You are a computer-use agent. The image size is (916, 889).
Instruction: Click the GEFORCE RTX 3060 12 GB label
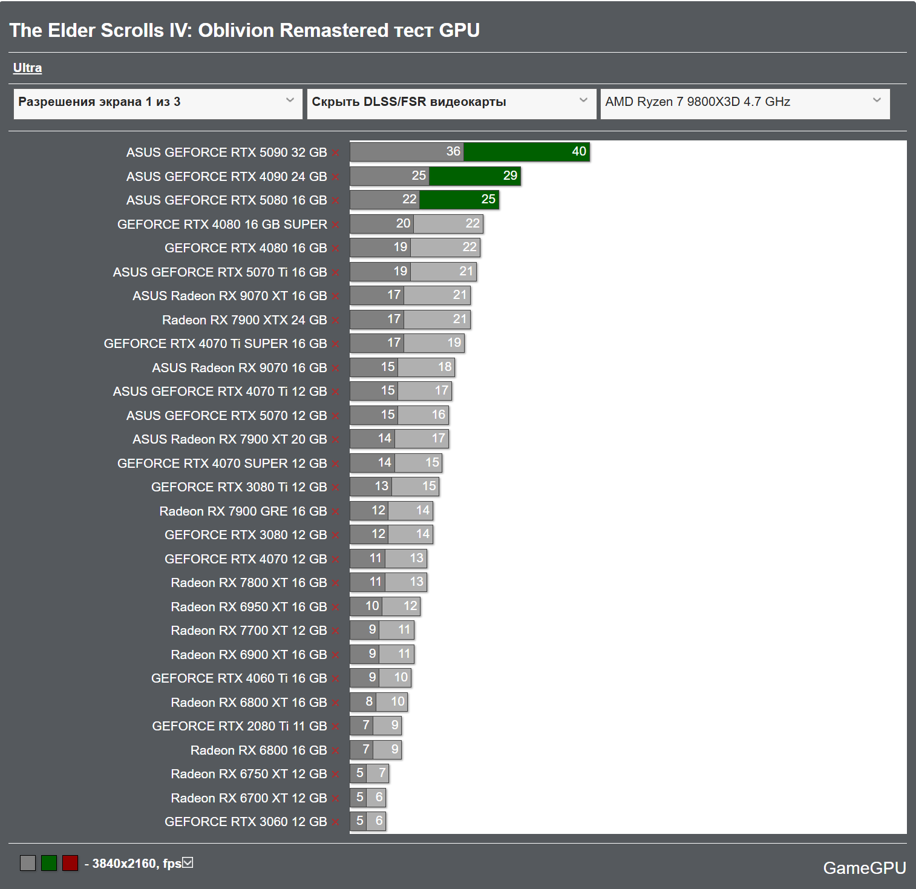coord(246,822)
